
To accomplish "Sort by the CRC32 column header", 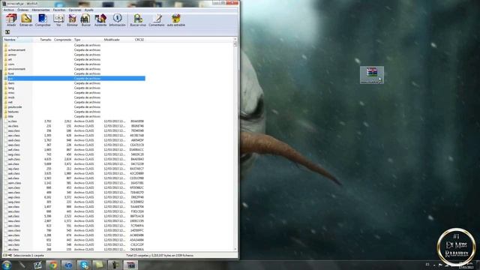I will tap(139, 40).
